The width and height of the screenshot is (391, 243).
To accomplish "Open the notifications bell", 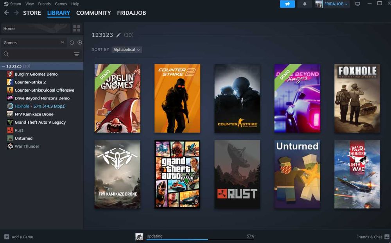I will point(305,4).
